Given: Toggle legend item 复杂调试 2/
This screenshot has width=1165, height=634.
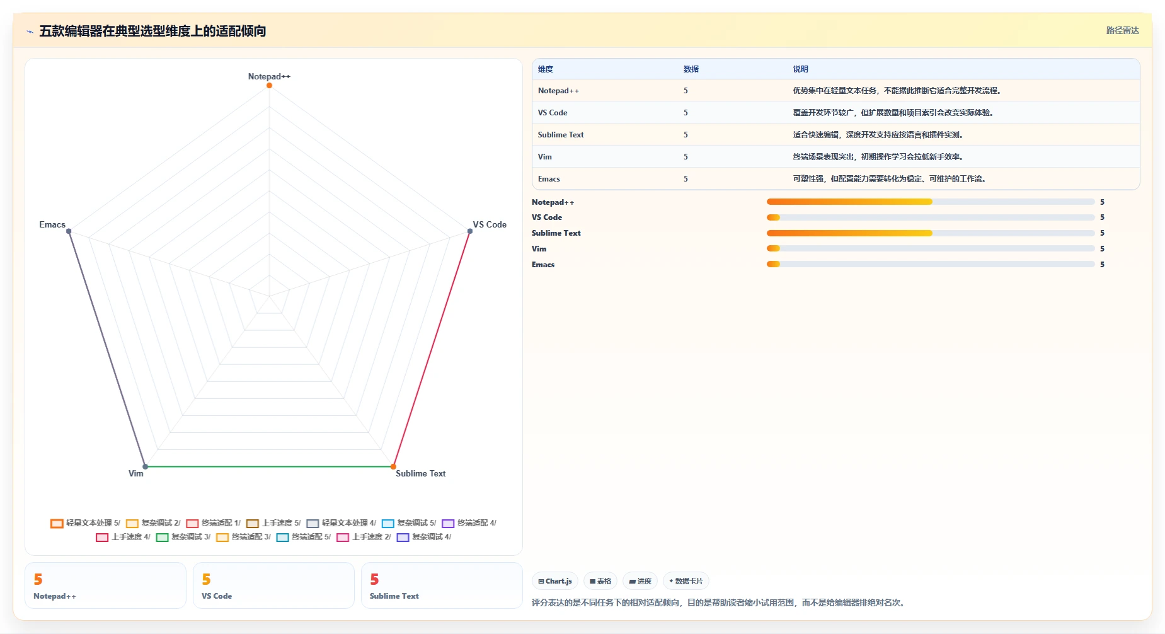Looking at the screenshot, I should (153, 523).
